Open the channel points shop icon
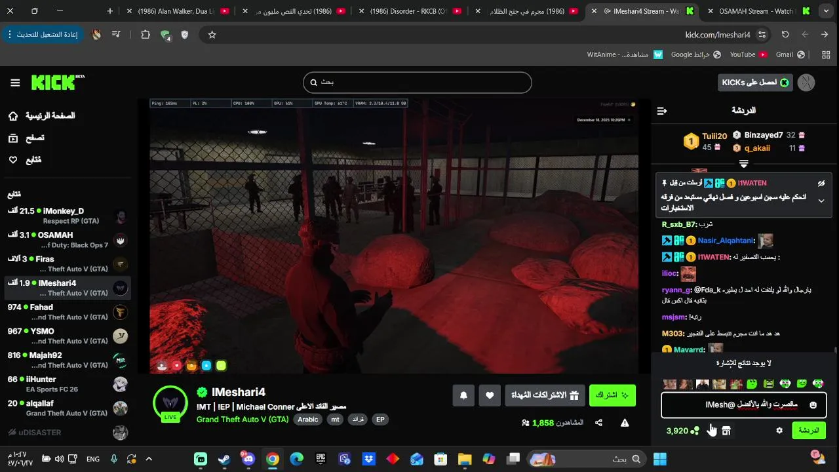Image resolution: width=839 pixels, height=472 pixels. pyautogui.click(x=726, y=431)
